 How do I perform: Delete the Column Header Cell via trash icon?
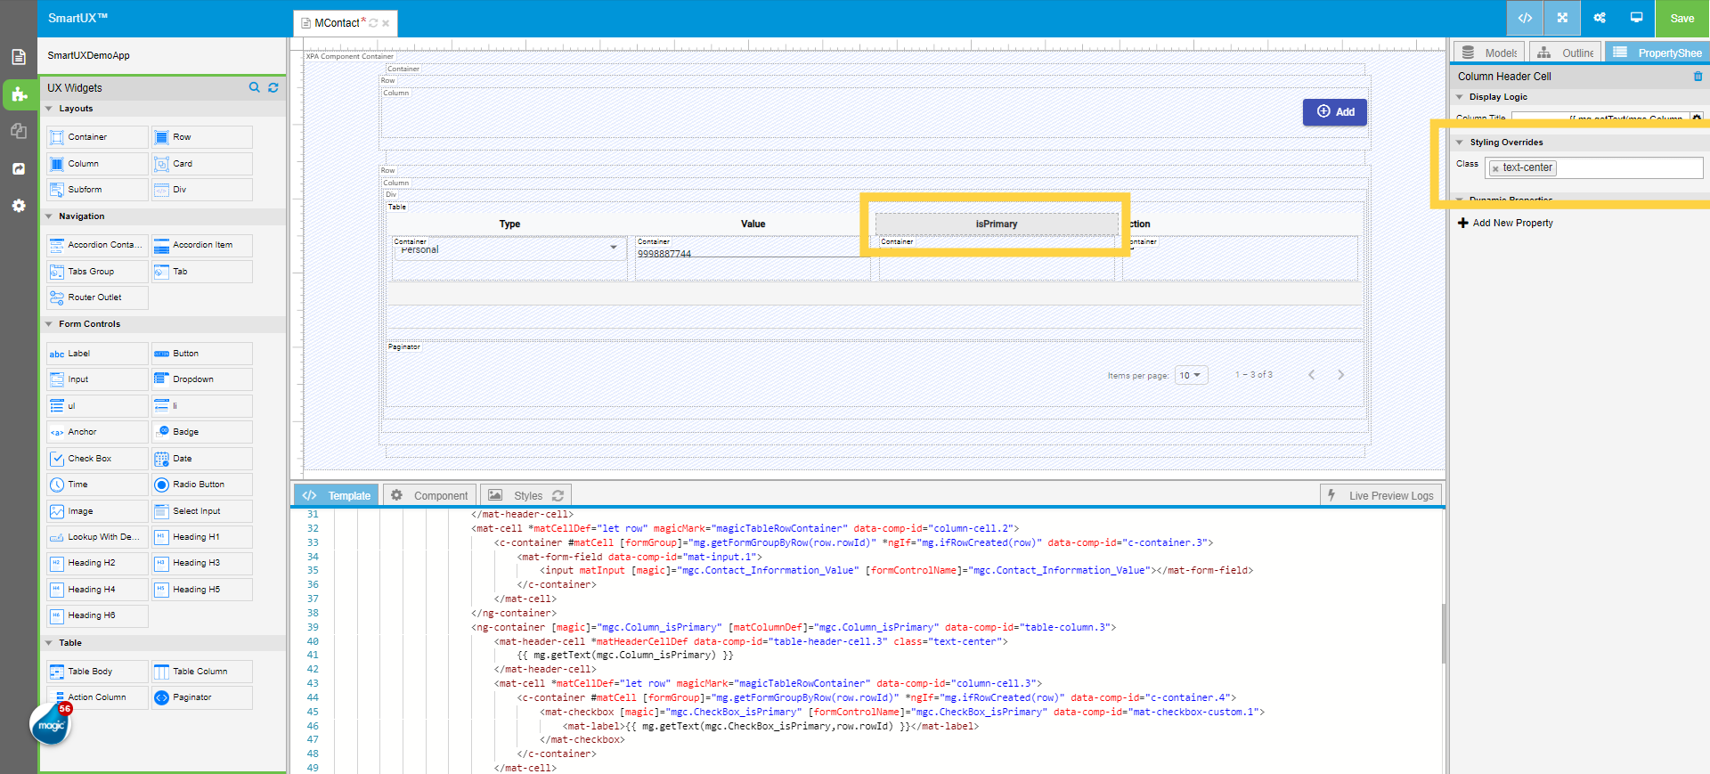pos(1698,77)
